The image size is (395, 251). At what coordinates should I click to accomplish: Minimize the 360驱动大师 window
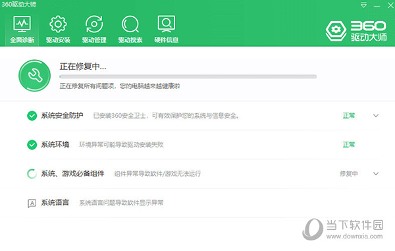tap(377, 5)
